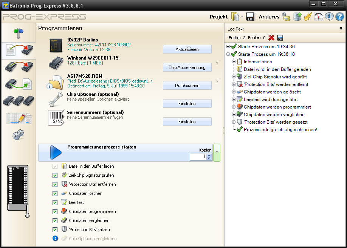The image size is (347, 248).
Task: Open the settings gears icon in sidebar
Action: (x=19, y=135)
